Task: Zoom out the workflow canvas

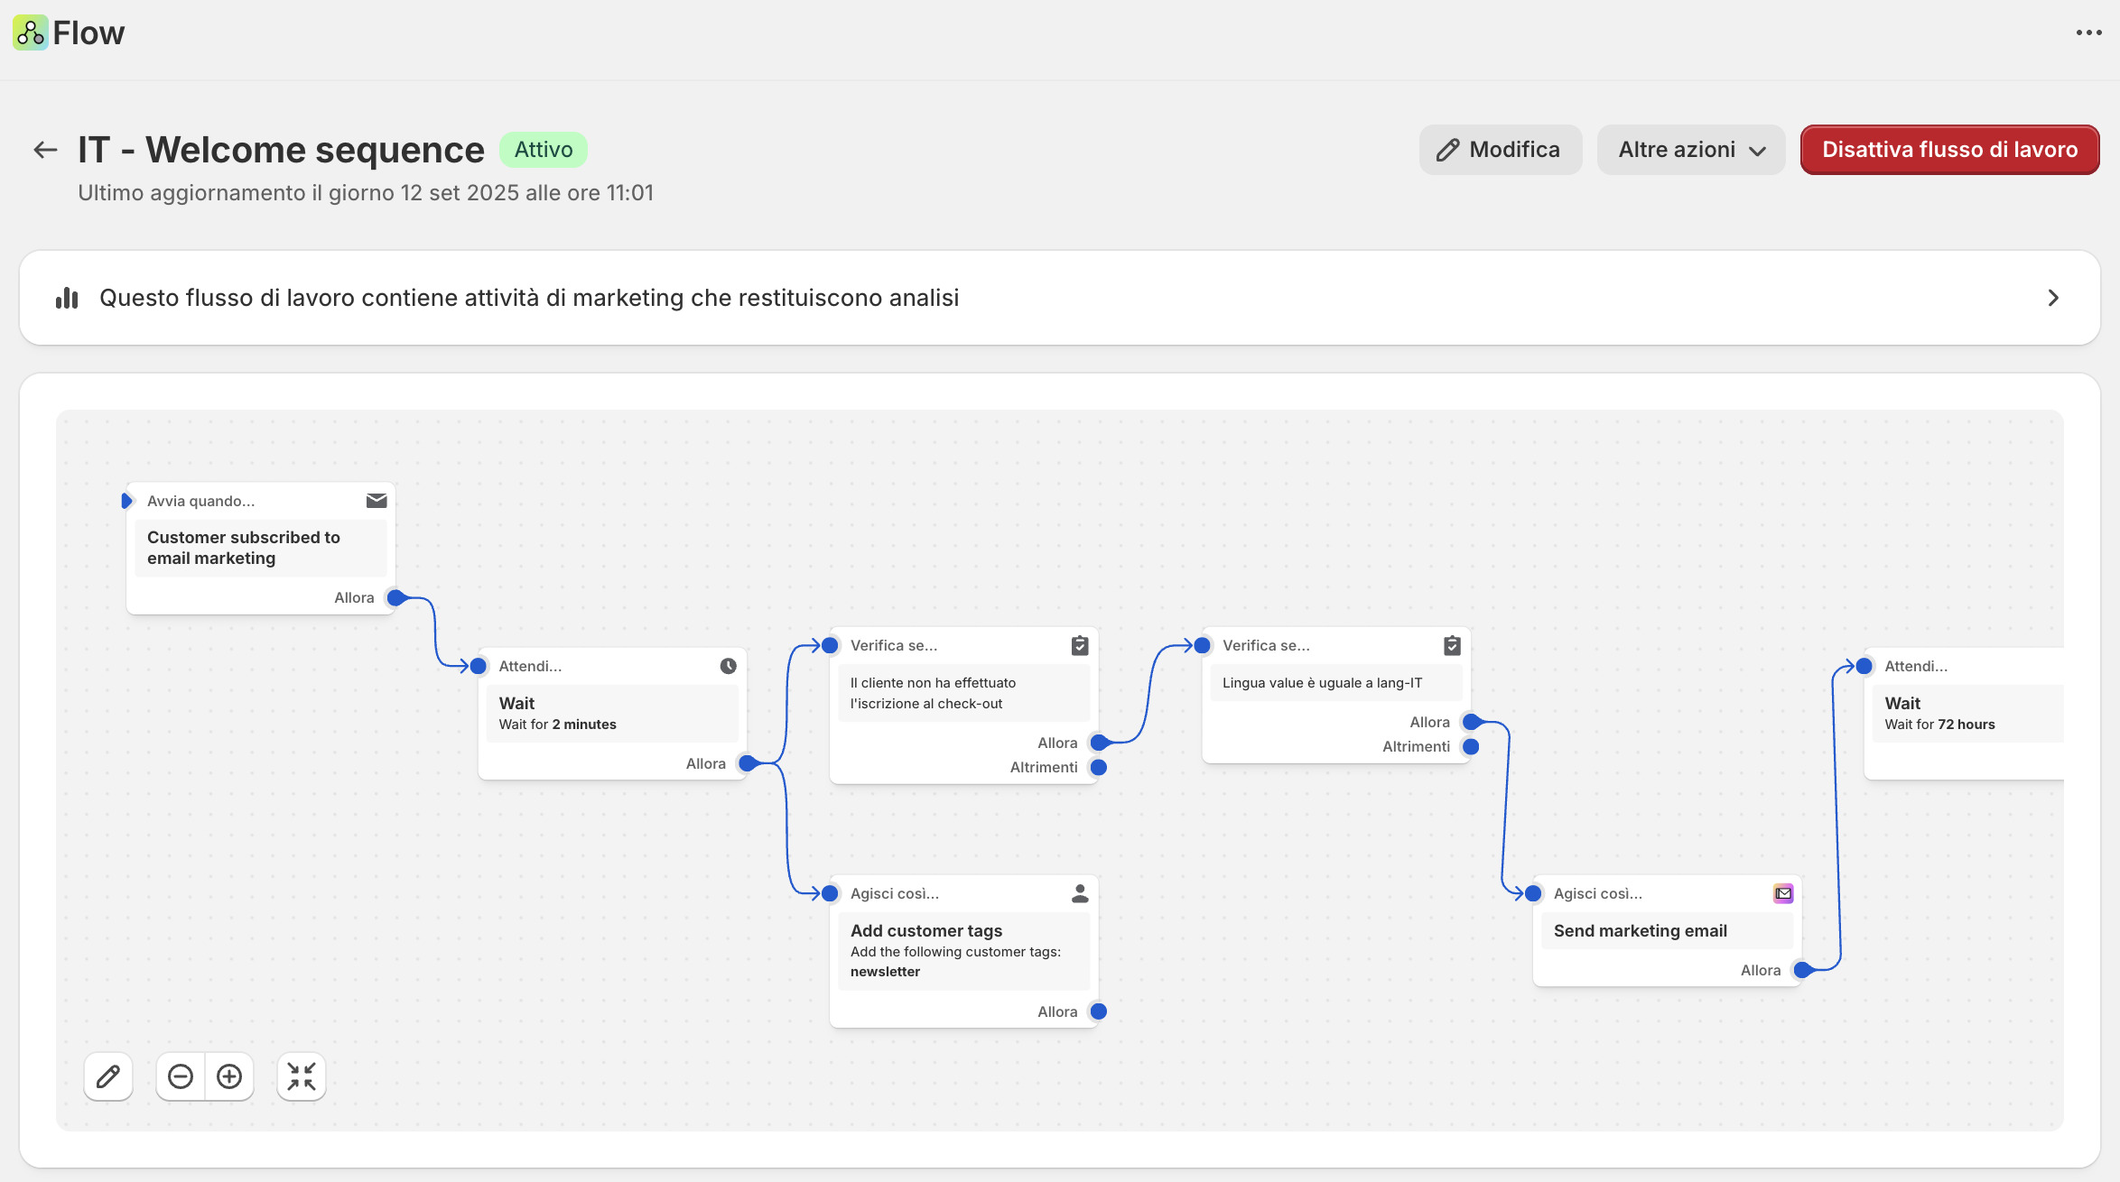Action: pos(181,1076)
